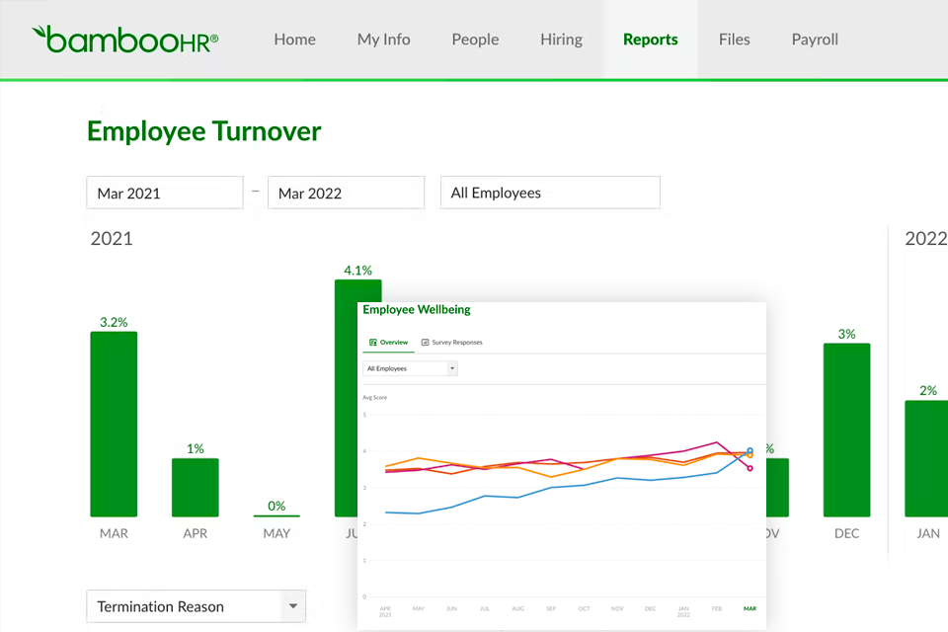Click the 2021 year label
Image resolution: width=948 pixels, height=632 pixels.
pyautogui.click(x=112, y=239)
